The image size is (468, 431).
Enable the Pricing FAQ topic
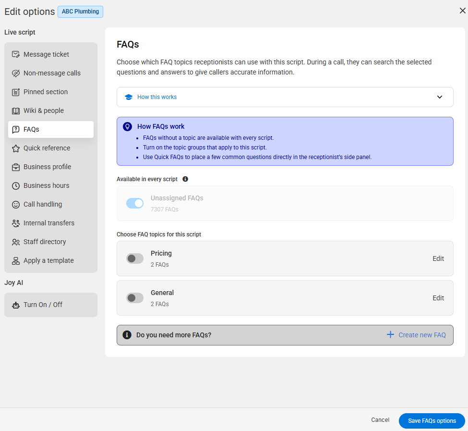click(134, 259)
